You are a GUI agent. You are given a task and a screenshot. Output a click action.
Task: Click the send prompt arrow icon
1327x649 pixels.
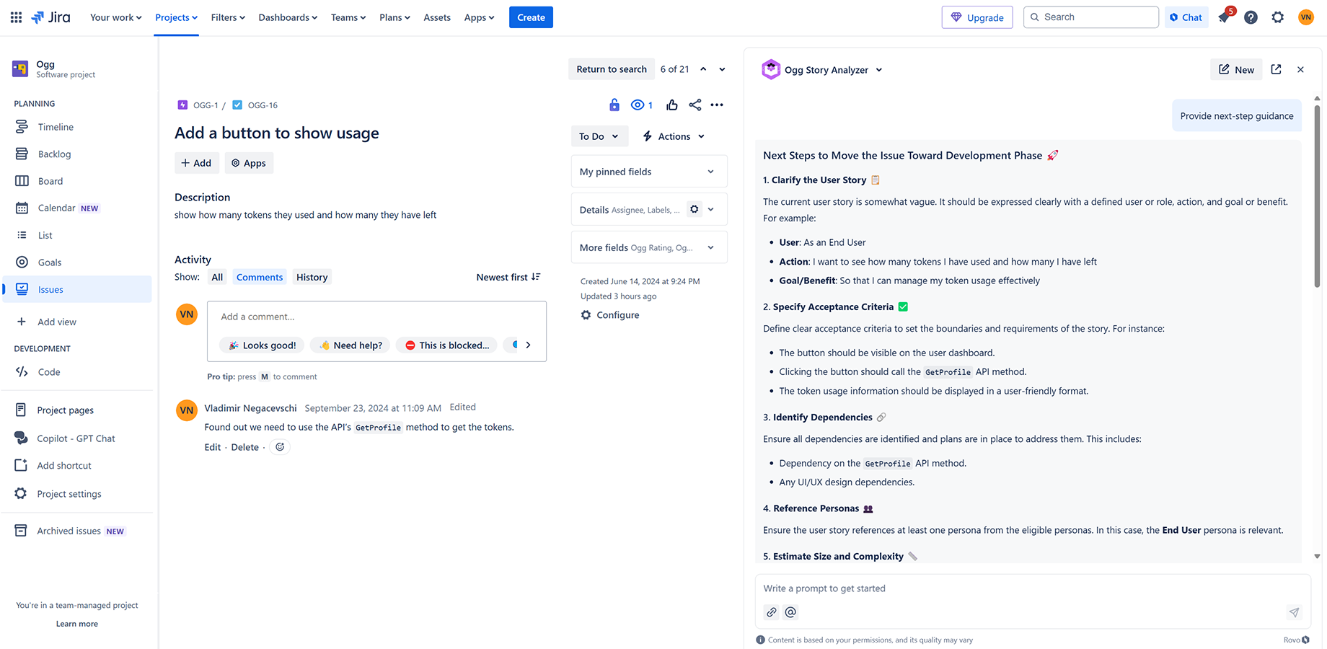(1294, 612)
